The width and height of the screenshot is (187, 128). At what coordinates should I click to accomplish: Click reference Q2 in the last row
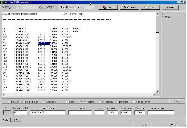point(4,91)
